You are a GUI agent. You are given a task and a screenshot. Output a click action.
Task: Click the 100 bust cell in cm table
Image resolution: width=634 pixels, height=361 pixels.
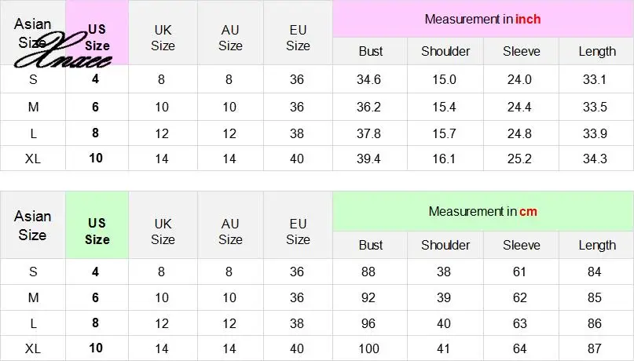point(371,348)
